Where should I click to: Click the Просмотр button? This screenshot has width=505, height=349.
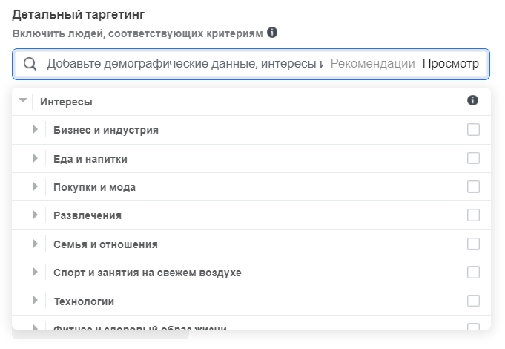point(450,64)
